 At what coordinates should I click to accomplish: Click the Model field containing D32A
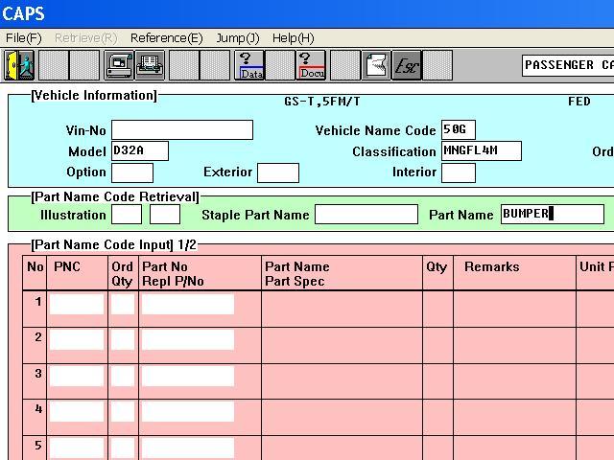[x=140, y=151]
